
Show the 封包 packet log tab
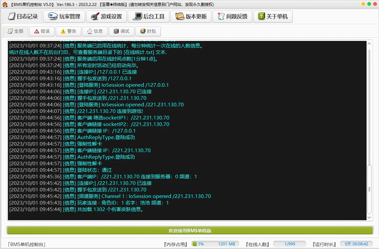click(148, 31)
